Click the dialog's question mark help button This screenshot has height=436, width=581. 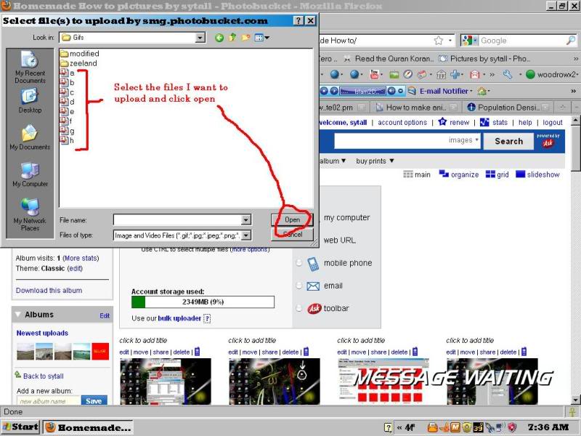point(298,21)
